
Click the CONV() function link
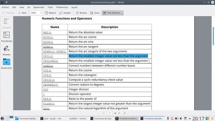[48, 66]
